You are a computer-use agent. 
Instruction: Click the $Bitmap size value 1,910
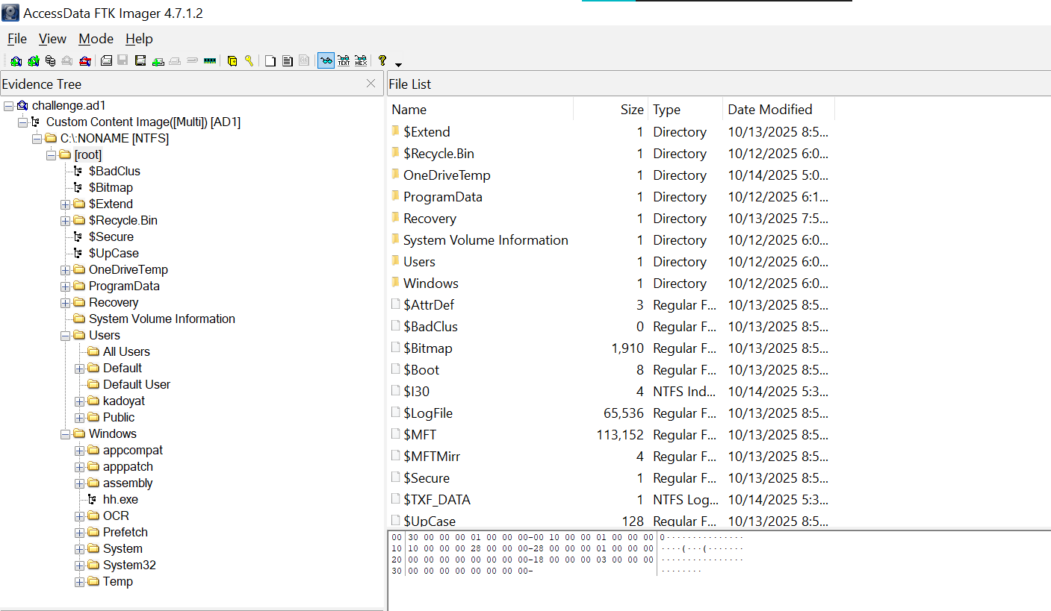tap(627, 348)
